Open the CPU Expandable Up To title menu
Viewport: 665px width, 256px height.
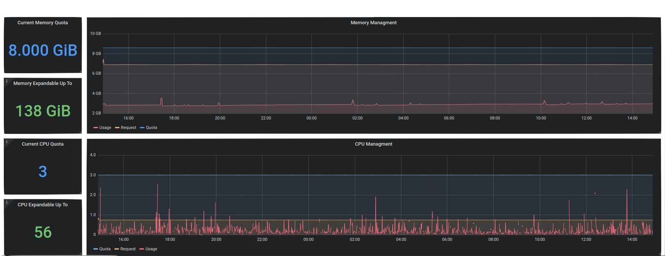(x=43, y=205)
